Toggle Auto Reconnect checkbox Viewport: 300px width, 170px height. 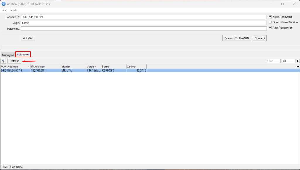[270, 28]
